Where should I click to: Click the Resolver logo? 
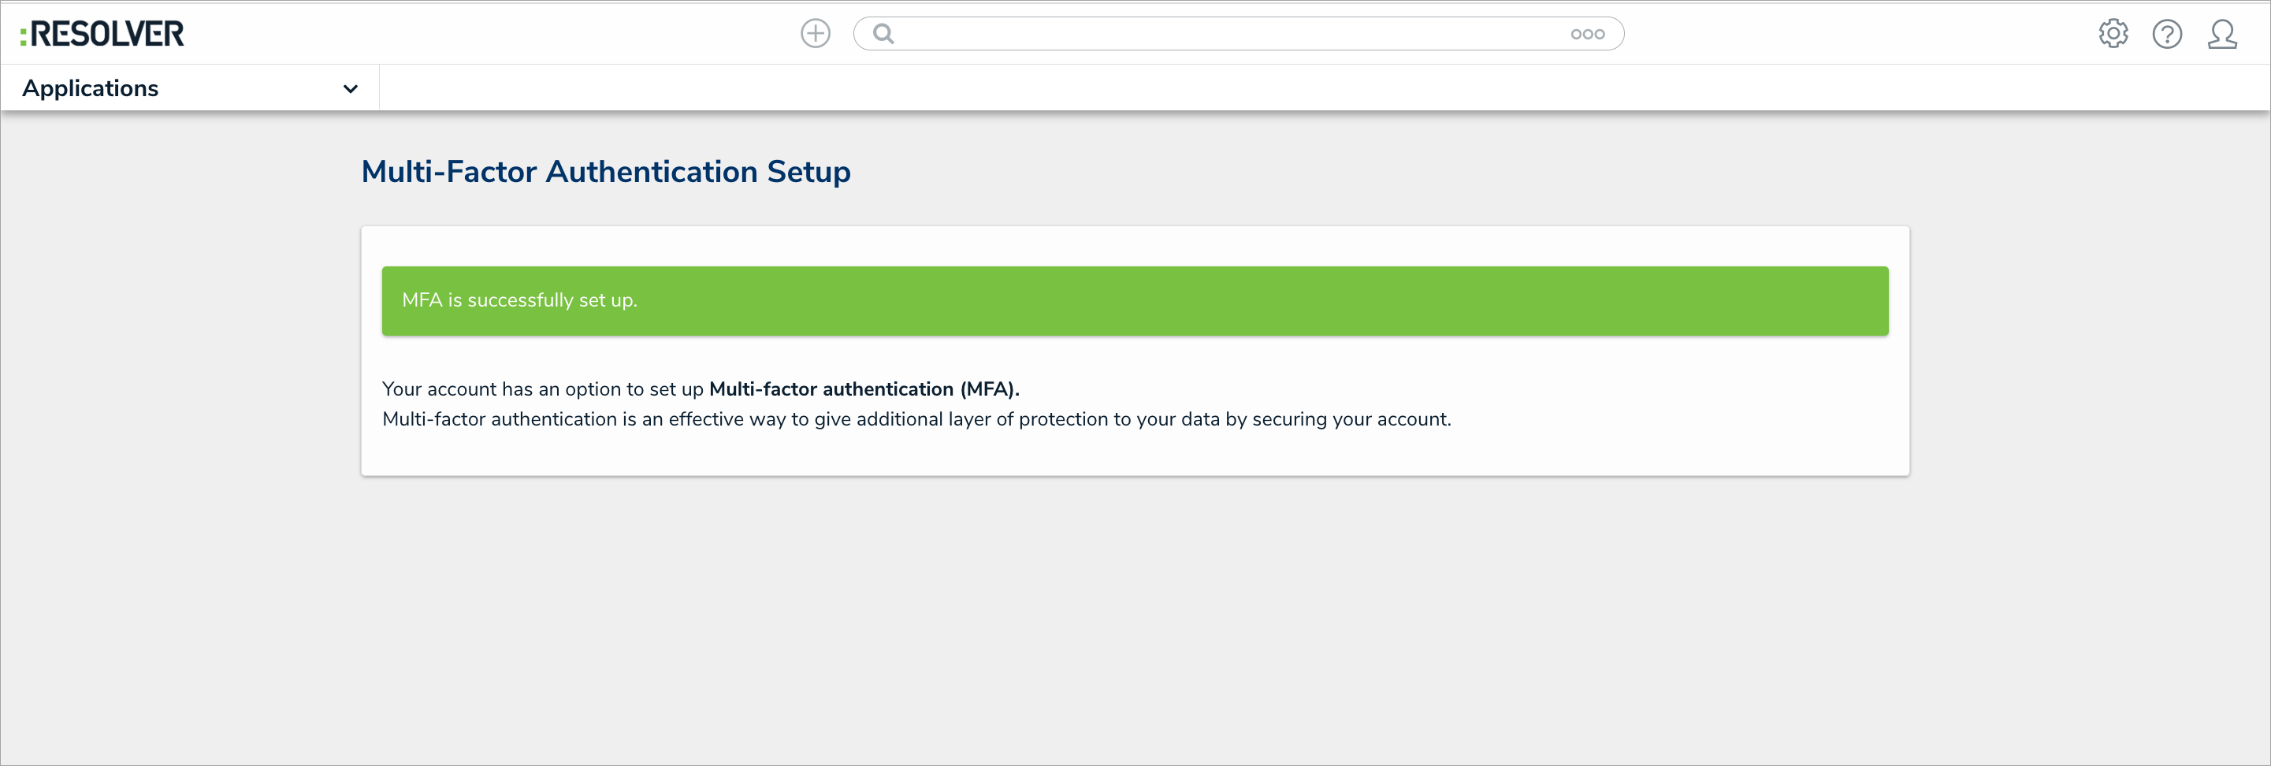pyautogui.click(x=102, y=32)
